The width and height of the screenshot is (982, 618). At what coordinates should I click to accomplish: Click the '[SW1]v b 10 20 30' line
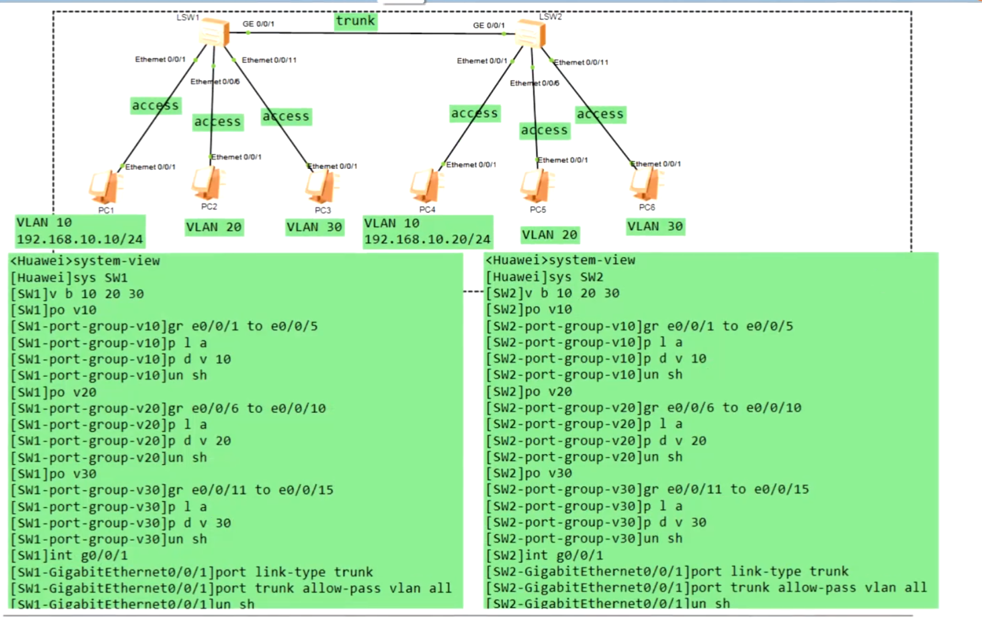pos(77,294)
